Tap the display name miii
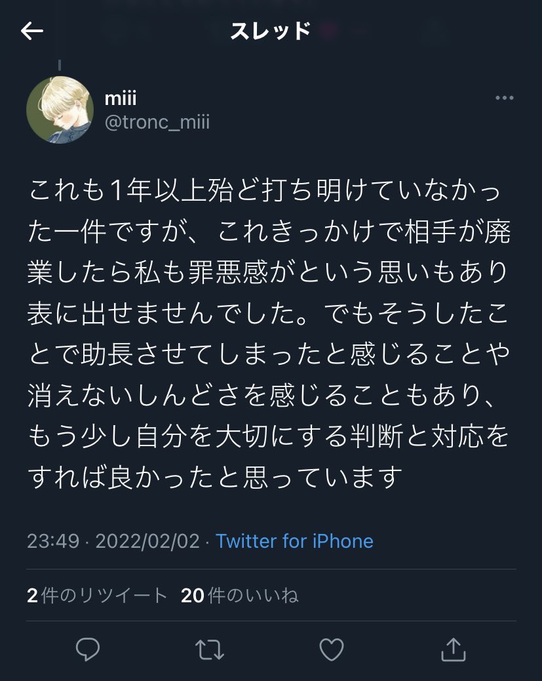Viewport: 542px width, 681px height. pos(121,98)
